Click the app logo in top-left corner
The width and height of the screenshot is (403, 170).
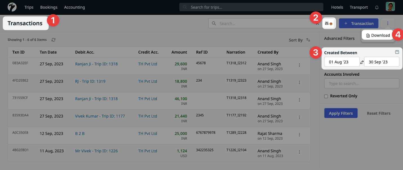12,7
